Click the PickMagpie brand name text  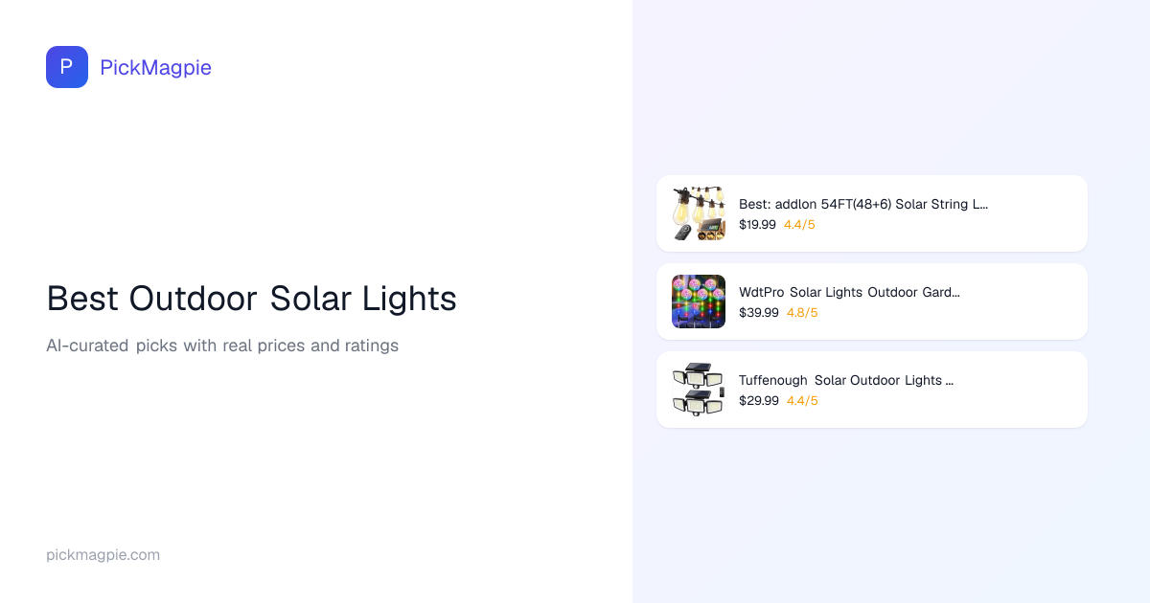coord(155,67)
